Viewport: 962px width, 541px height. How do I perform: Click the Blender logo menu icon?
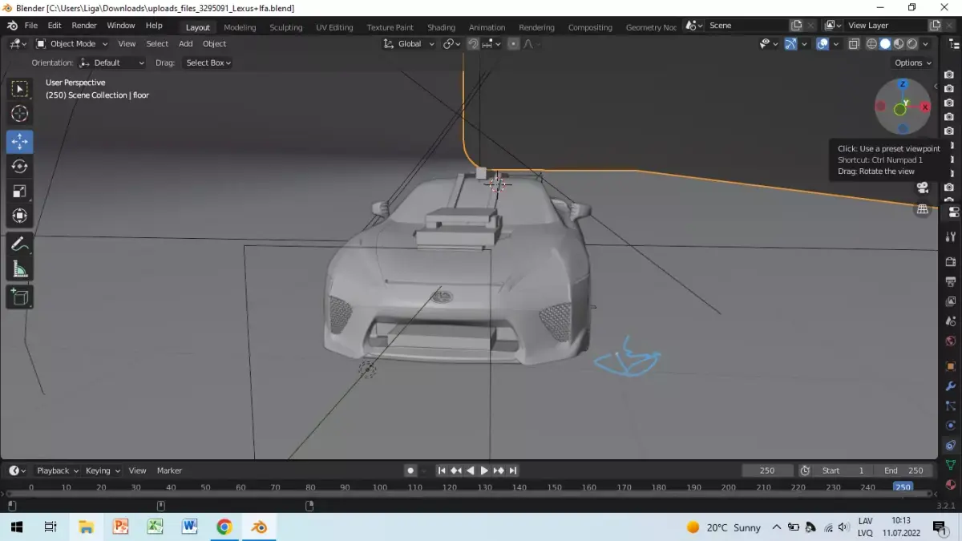12,26
